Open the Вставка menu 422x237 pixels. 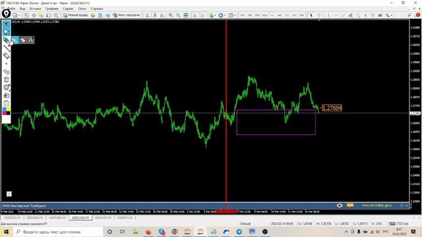tap(35, 9)
